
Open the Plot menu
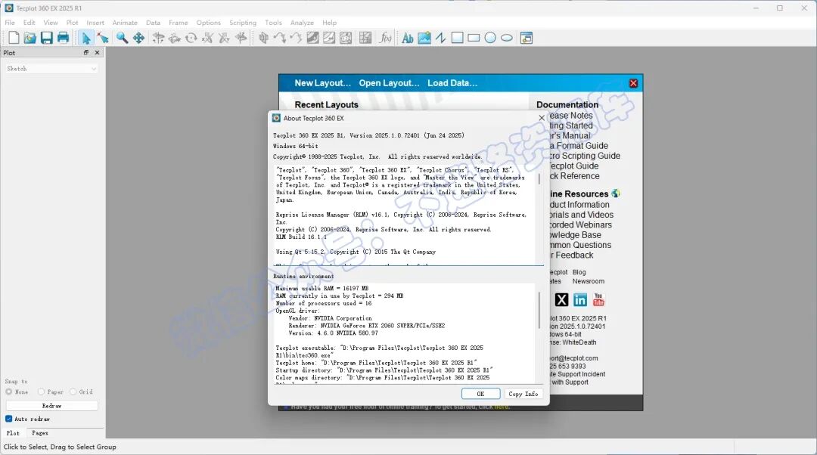[x=72, y=23]
